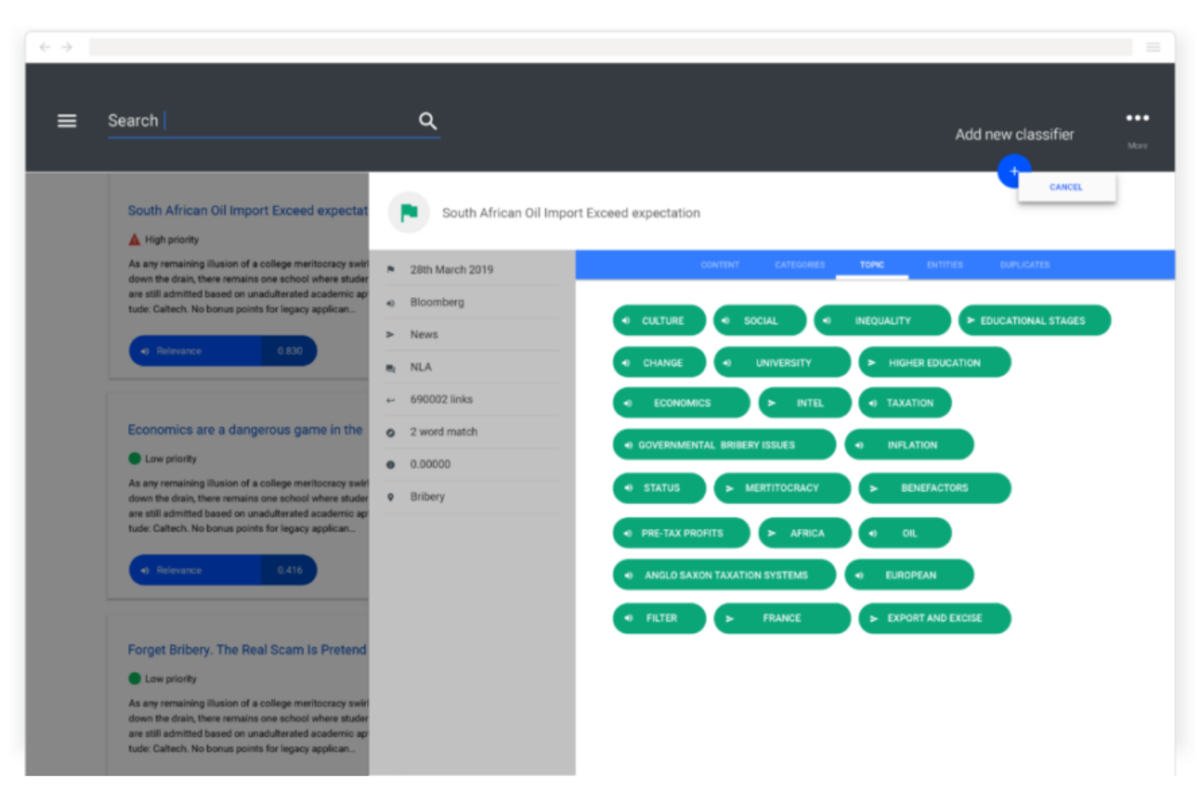Click inside the Search input field
The height and width of the screenshot is (801, 1201).
point(243,120)
